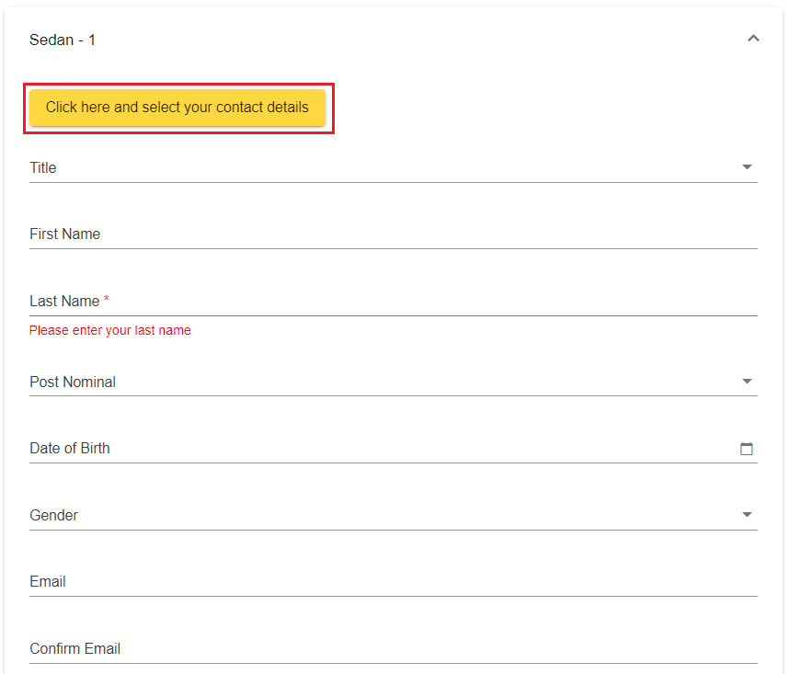Image resolution: width=789 pixels, height=674 pixels.
Task: Click the Post Nominal label text
Action: pos(73,382)
